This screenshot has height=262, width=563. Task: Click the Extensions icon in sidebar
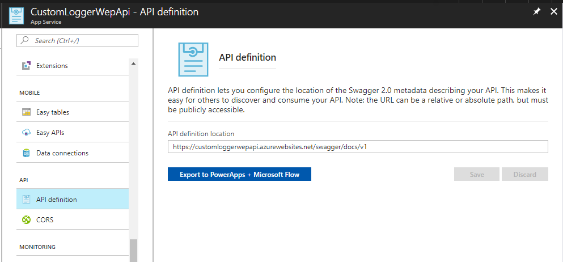[x=26, y=66]
